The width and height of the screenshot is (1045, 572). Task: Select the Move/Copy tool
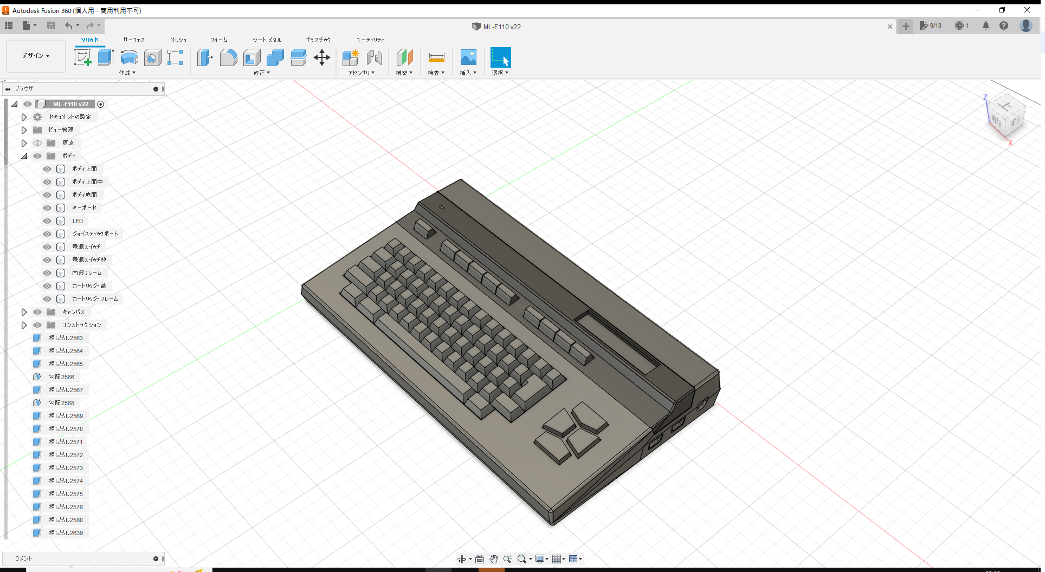321,57
